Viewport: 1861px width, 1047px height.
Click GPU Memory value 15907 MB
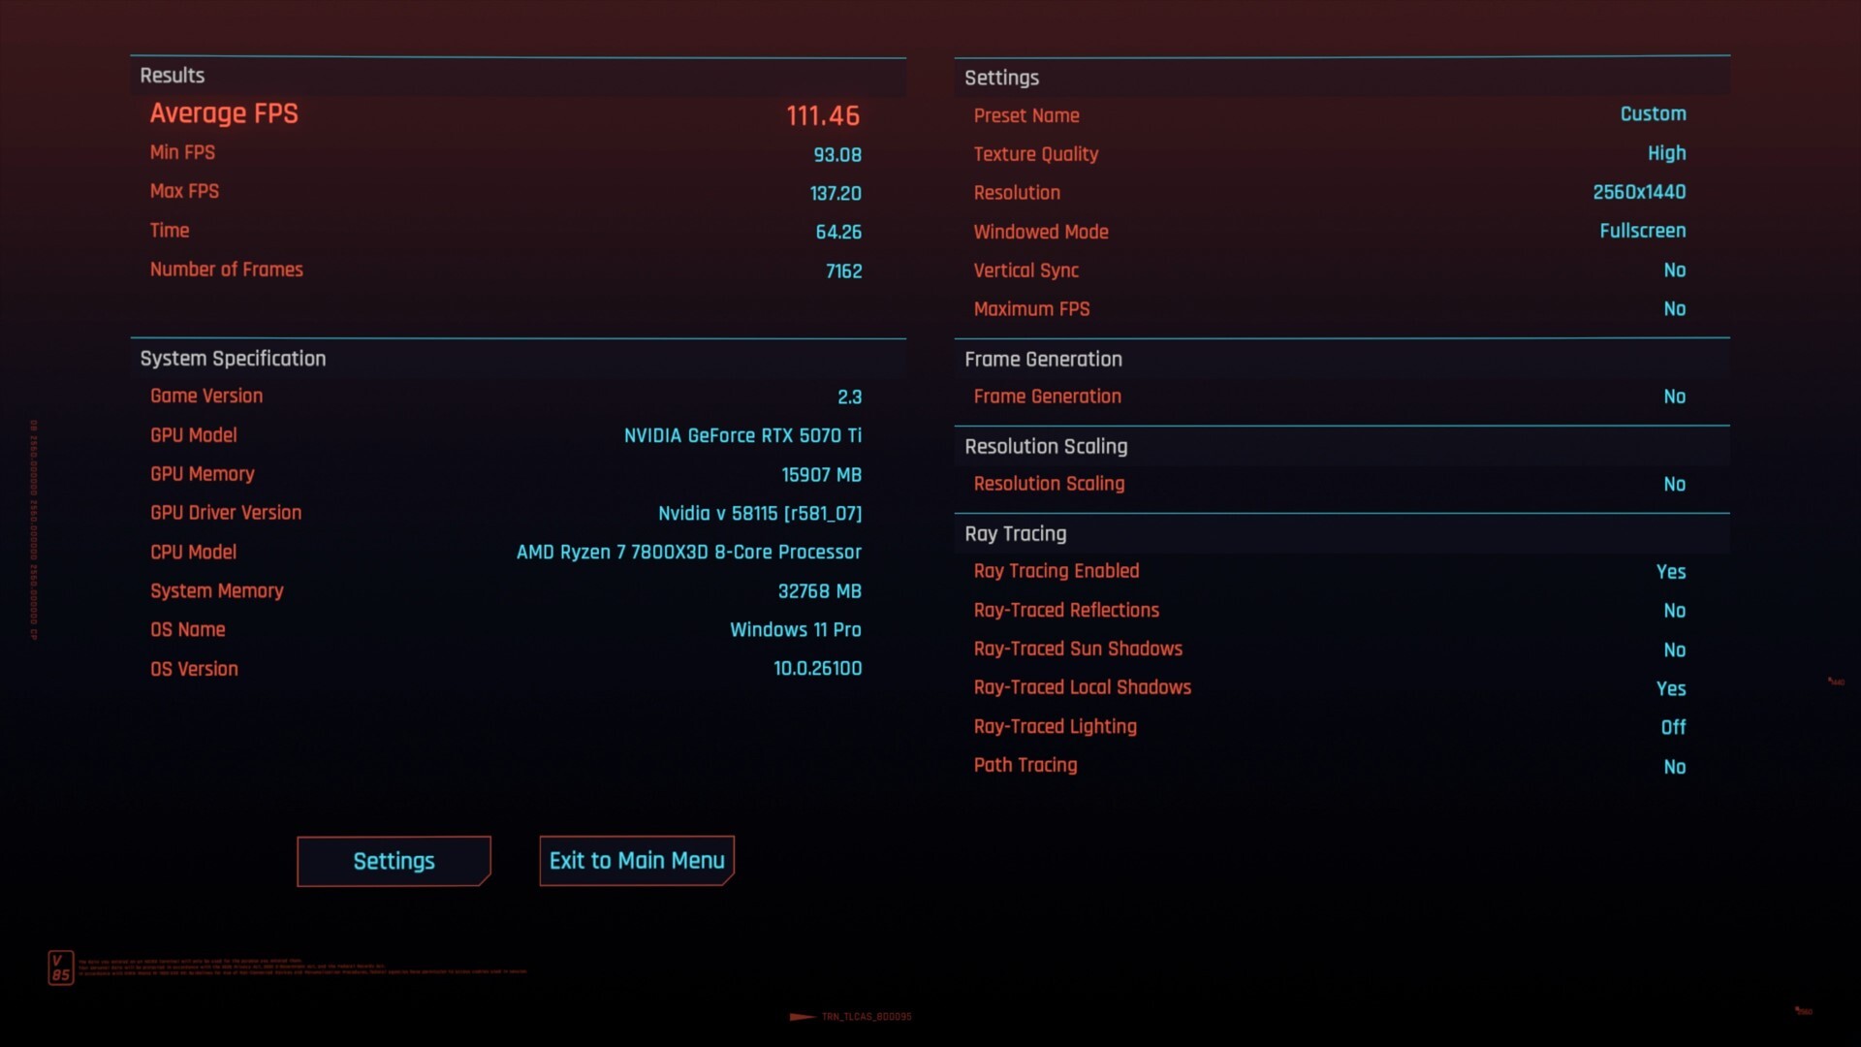pos(821,475)
